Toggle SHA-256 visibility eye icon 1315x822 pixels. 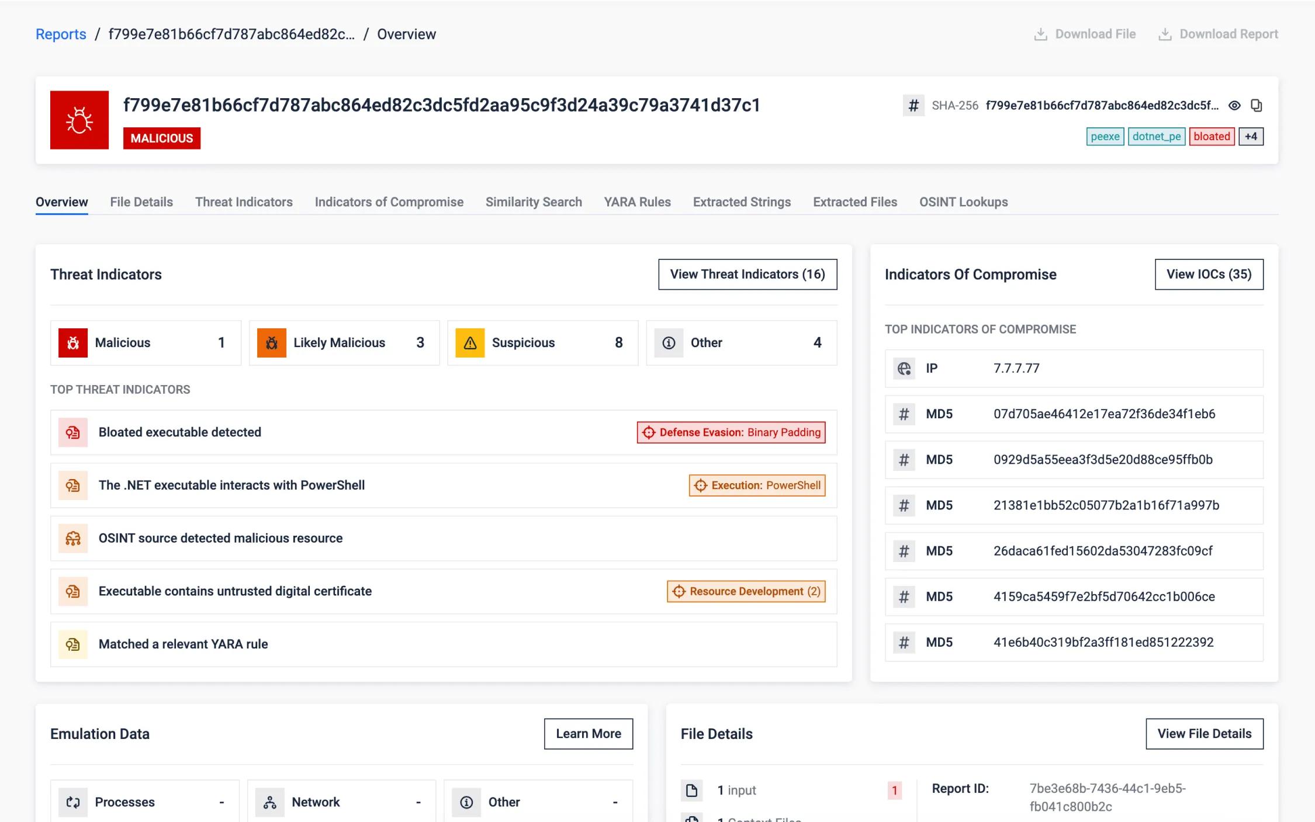pos(1234,106)
